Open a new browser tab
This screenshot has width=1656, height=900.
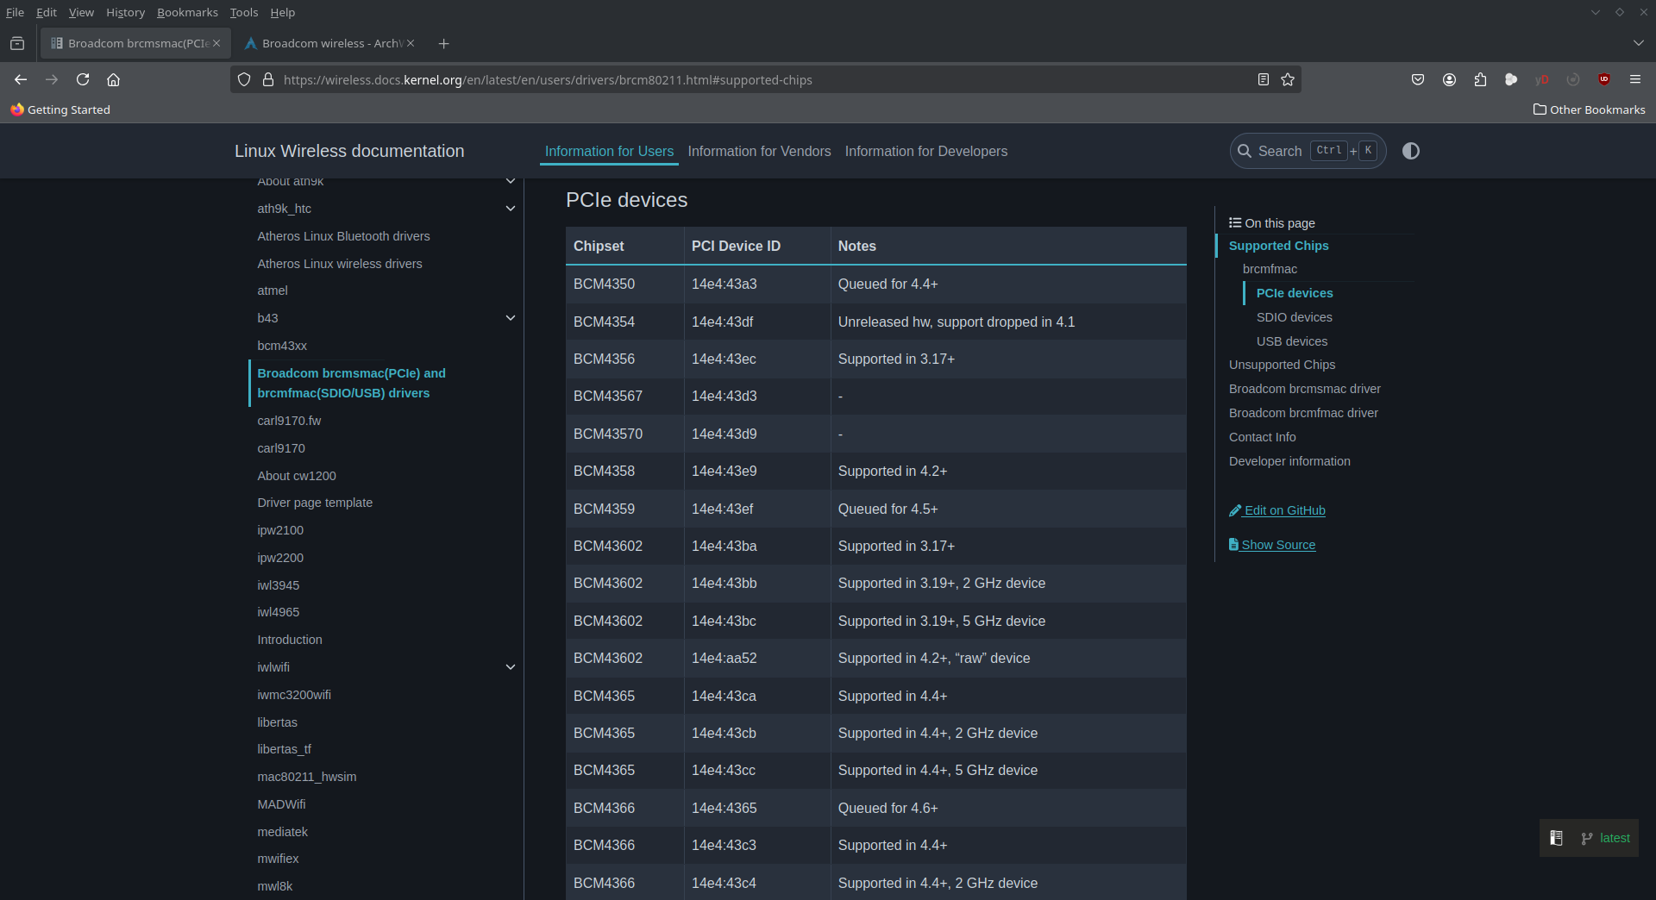[443, 43]
